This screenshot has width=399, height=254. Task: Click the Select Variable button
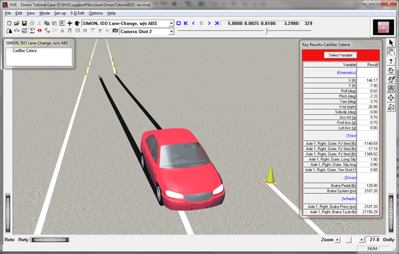coord(341,55)
